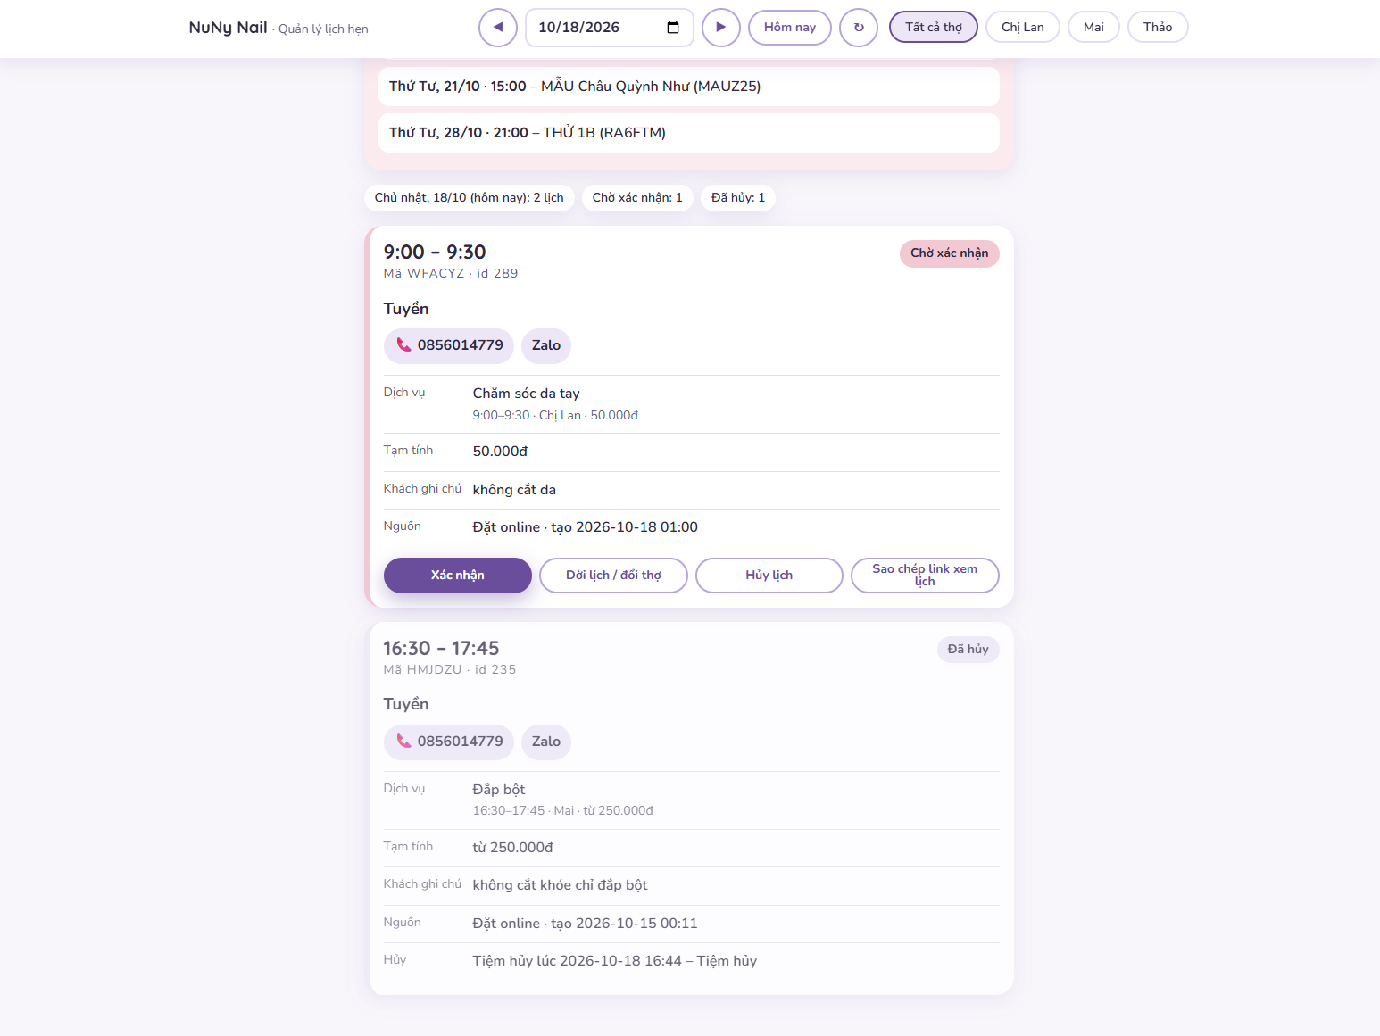Screen dimensions: 1380x1036
Task: Filter appointments by Thảo
Action: [1158, 27]
